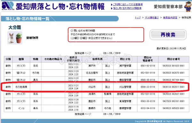
Task: Click inquiry number 5425323 001823 0001
Action: click(174, 66)
